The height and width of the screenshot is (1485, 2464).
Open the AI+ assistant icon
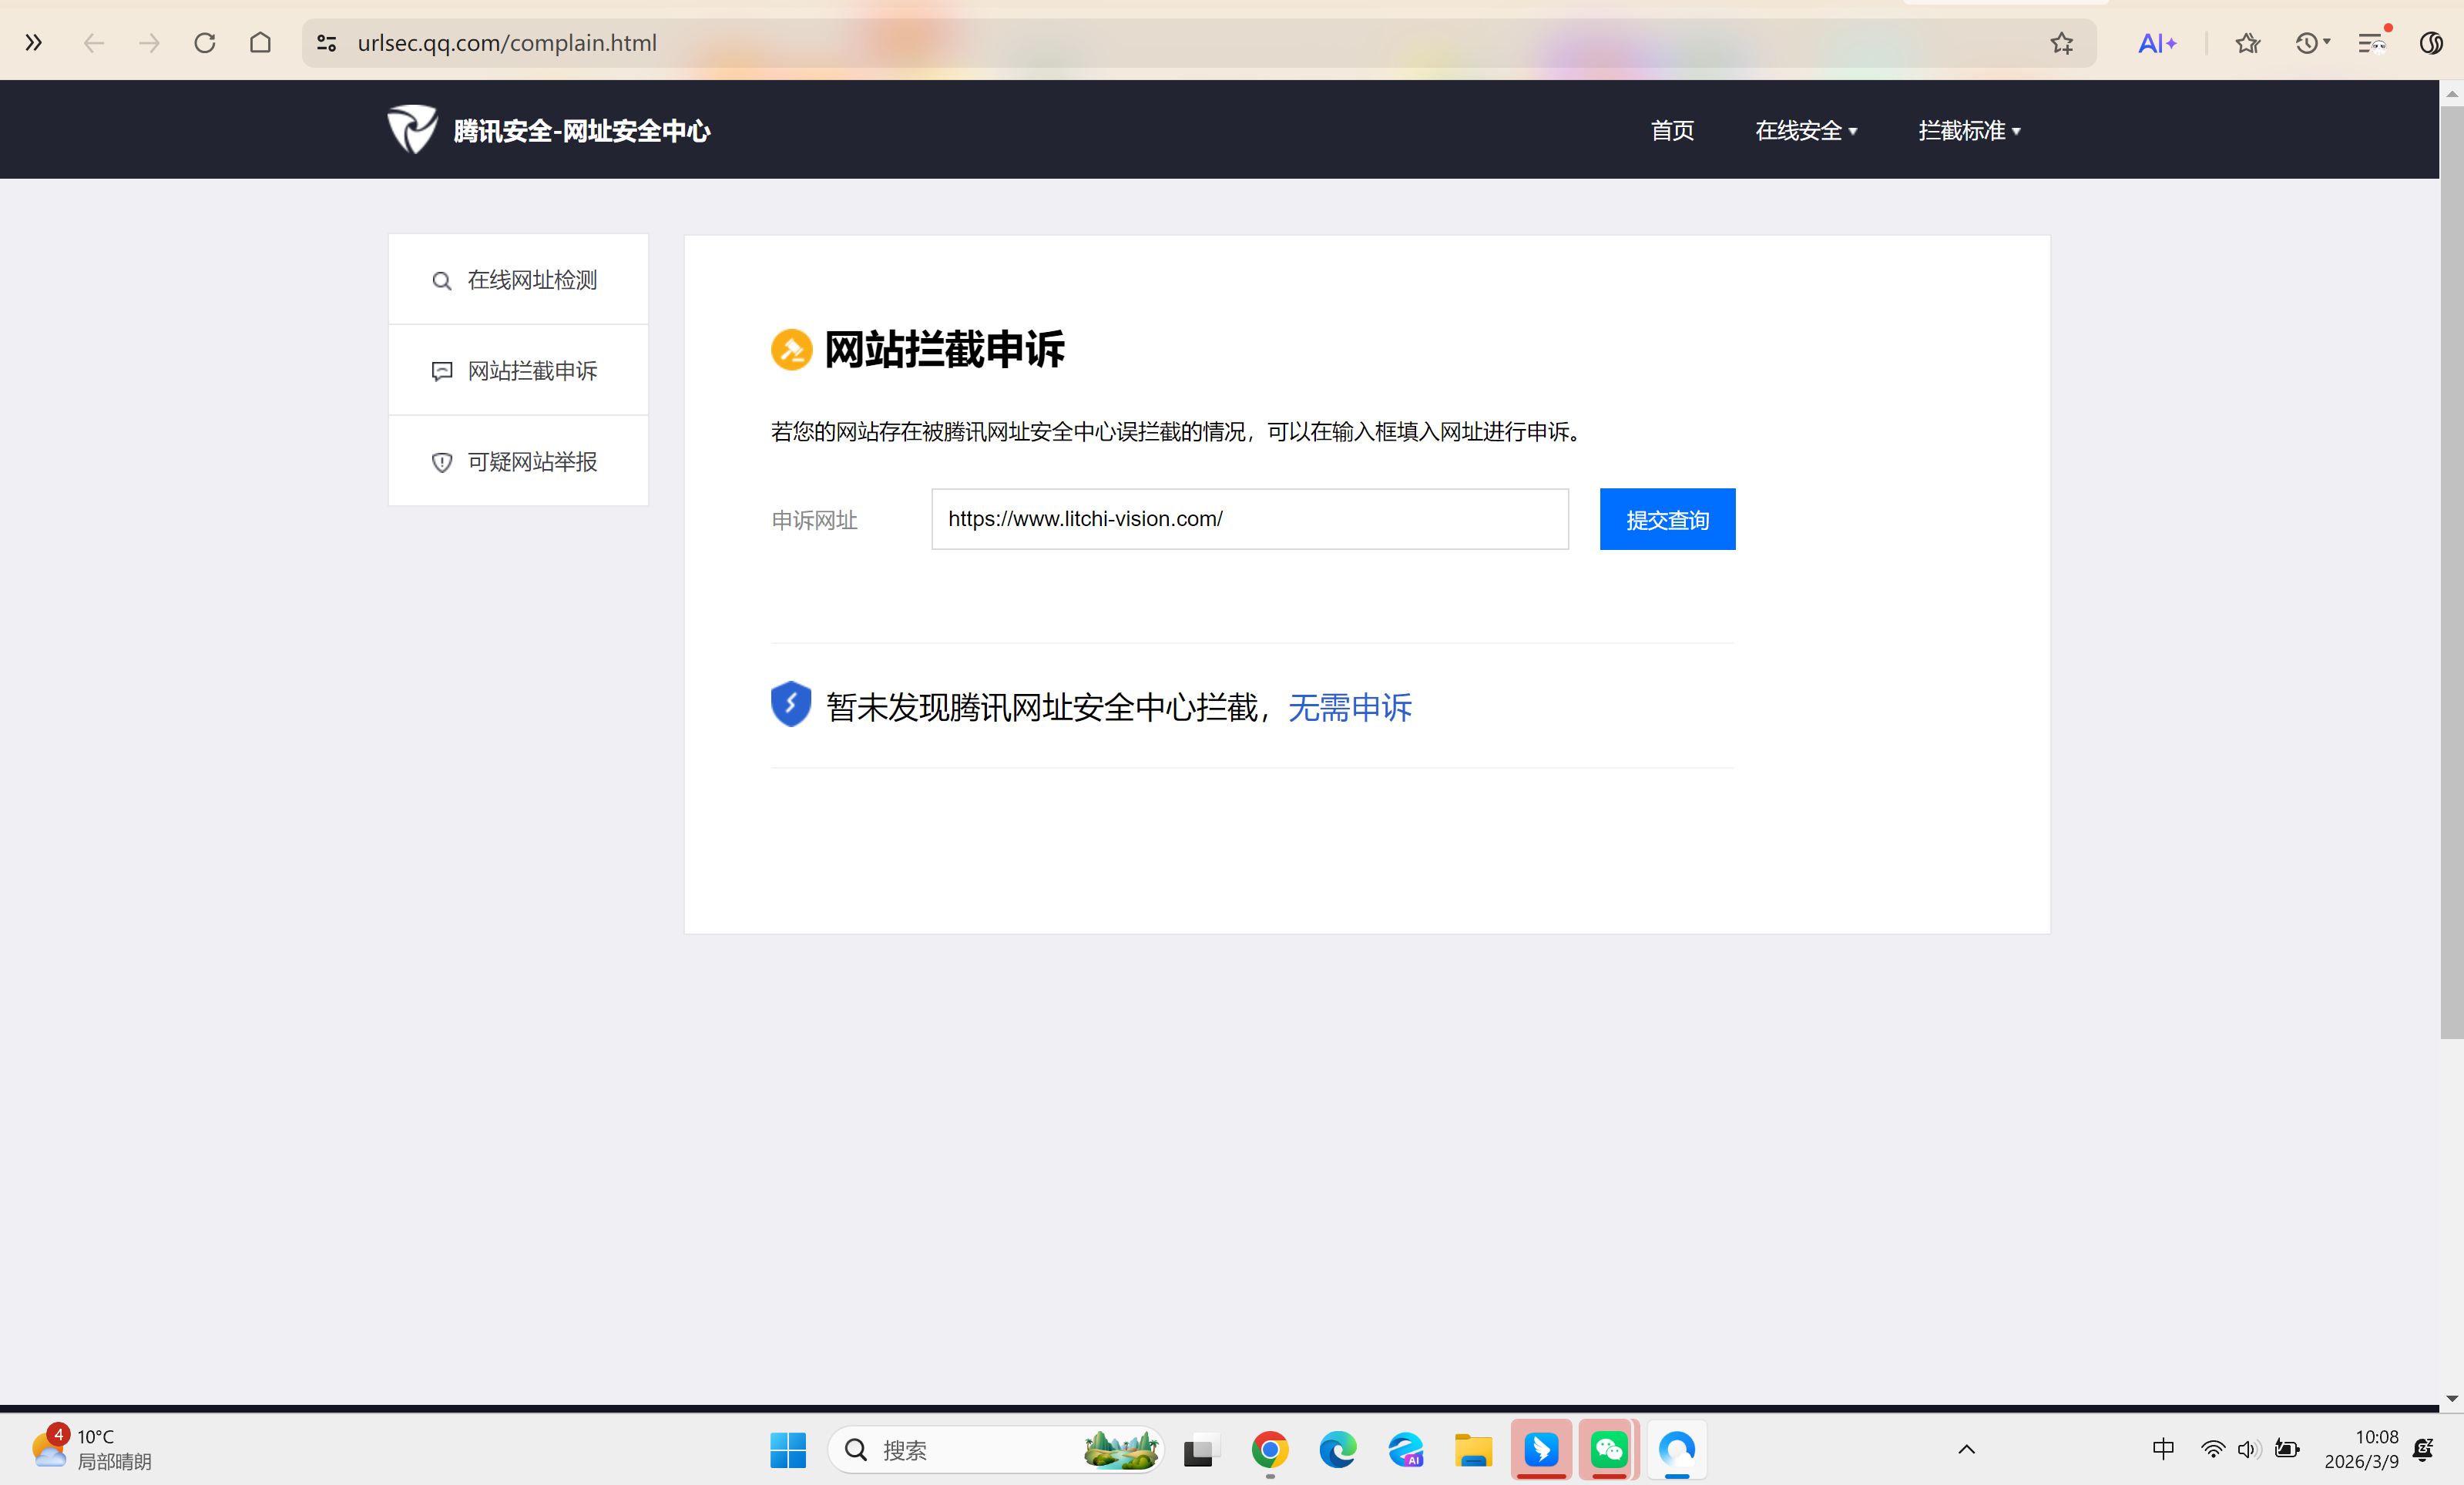tap(2156, 43)
